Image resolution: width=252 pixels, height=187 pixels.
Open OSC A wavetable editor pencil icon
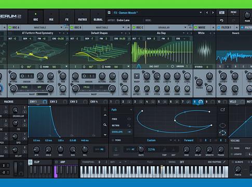67,44
